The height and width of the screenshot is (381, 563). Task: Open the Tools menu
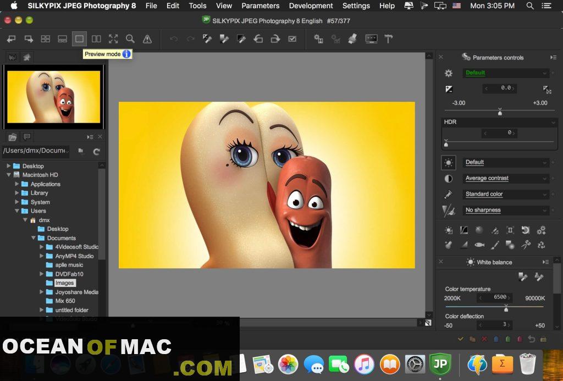point(197,5)
